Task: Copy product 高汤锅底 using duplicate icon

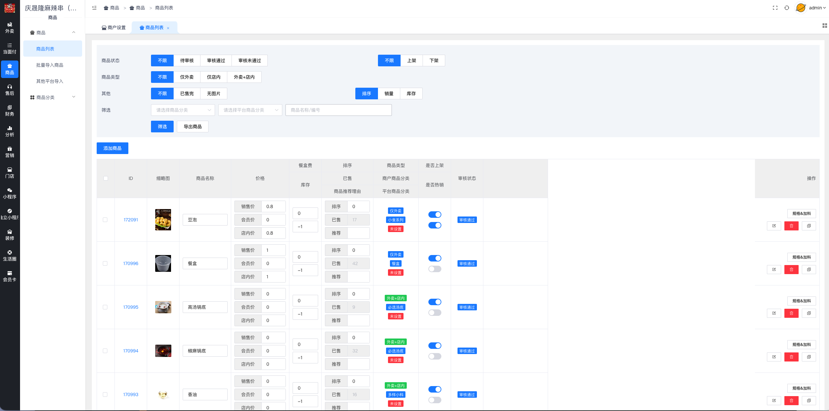Action: pos(809,313)
